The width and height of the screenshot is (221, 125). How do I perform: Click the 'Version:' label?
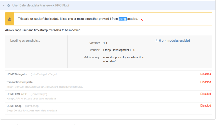coord(95,43)
